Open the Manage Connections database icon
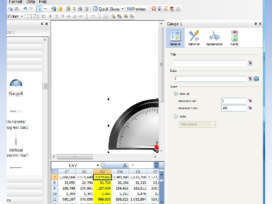The image size is (272, 204). click(x=60, y=9)
